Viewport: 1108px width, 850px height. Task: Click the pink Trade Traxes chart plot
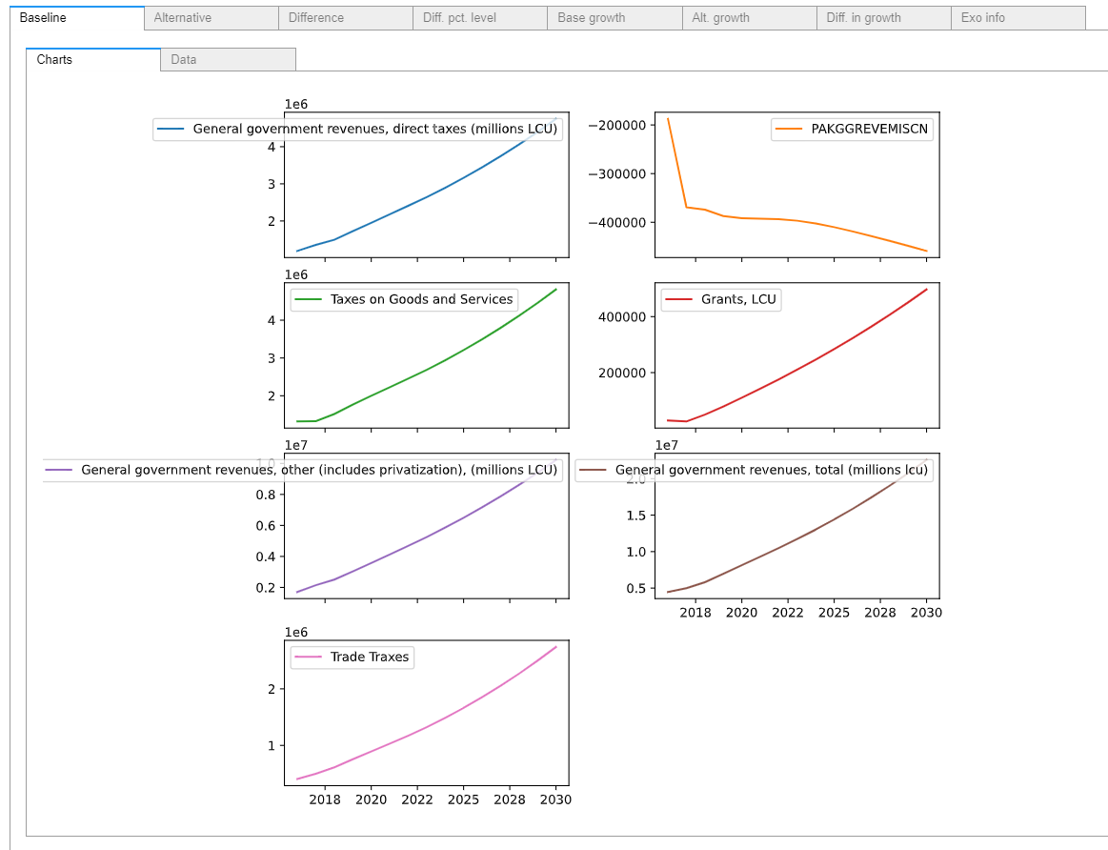(x=427, y=724)
